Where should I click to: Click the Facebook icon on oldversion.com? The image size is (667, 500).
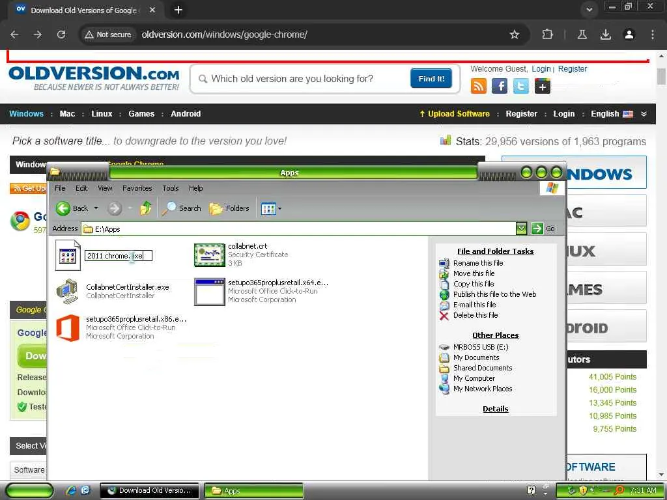point(500,86)
